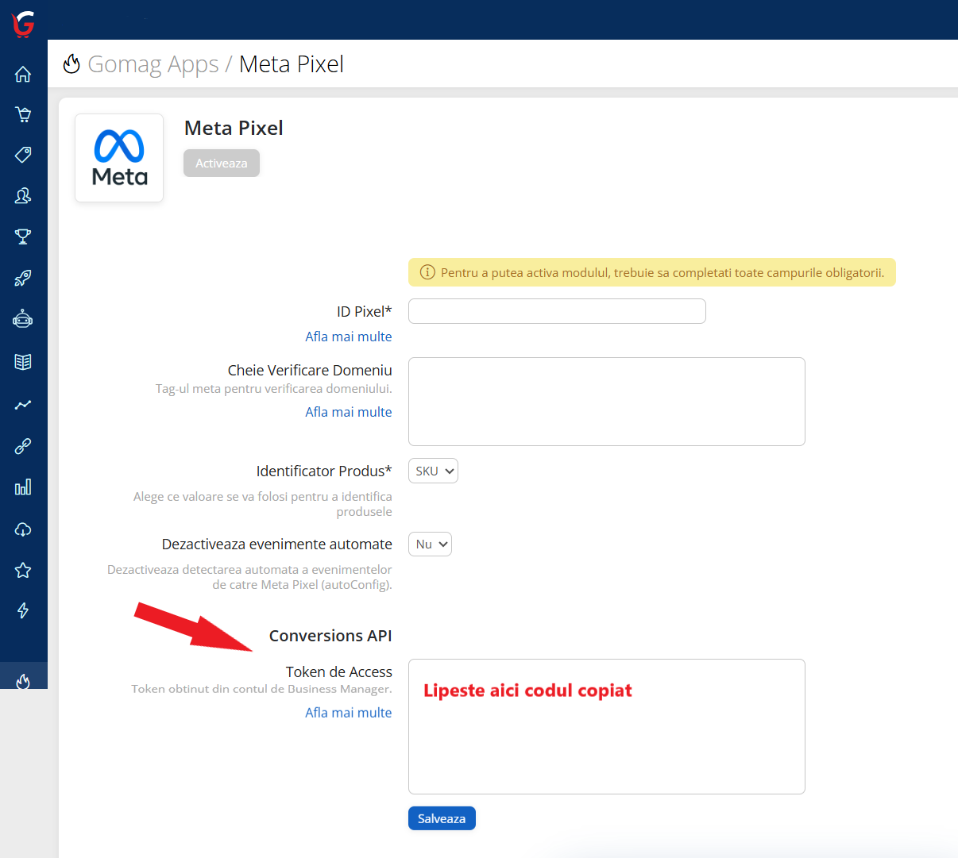Open Afla mai multe under ID Pixel

pos(348,336)
